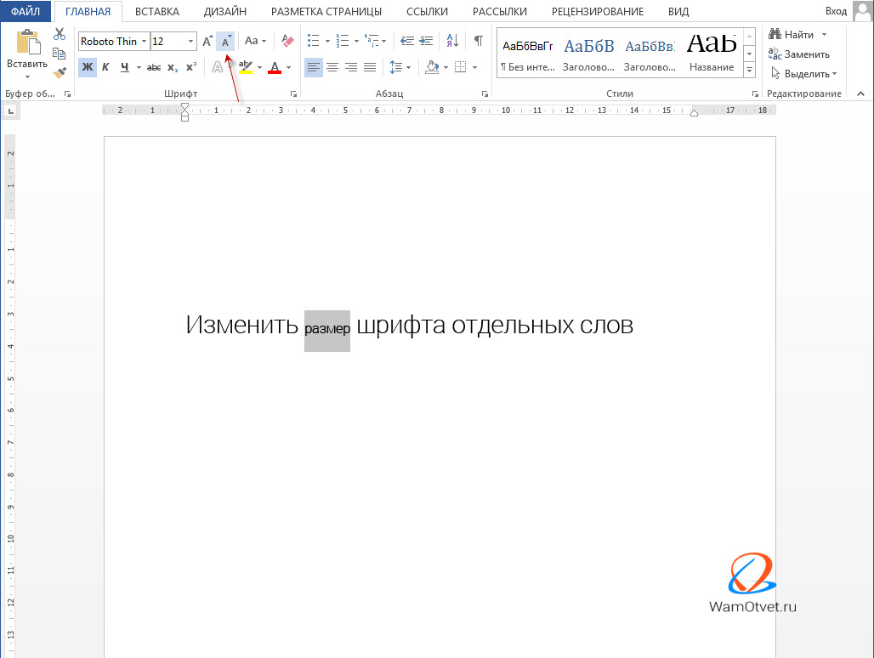Open the font size dropdown

(x=190, y=41)
